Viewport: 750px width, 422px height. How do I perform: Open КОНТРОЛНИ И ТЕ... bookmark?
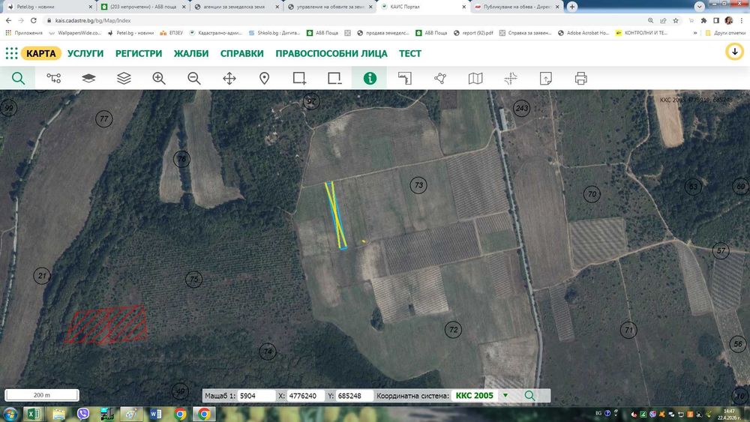pos(641,33)
